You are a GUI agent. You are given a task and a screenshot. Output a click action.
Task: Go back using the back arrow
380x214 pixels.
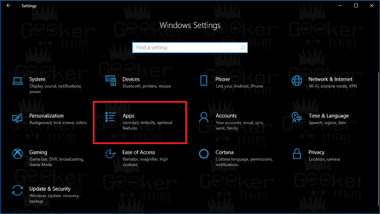pos(9,5)
